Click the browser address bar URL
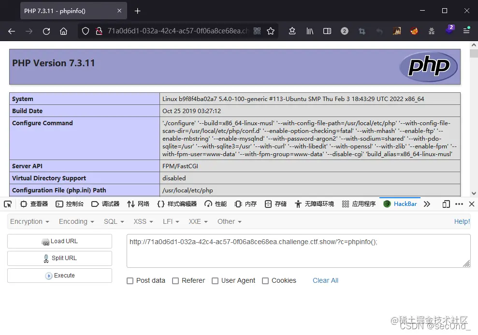 click(x=178, y=31)
